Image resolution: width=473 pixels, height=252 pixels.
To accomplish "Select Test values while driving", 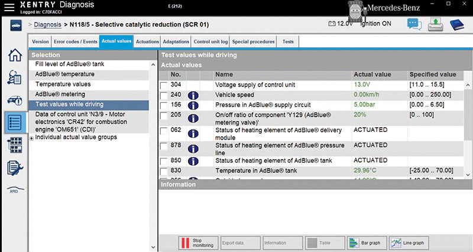I will [x=89, y=105].
